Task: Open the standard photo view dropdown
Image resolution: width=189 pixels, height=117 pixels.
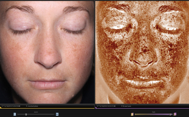Action: point(32,106)
